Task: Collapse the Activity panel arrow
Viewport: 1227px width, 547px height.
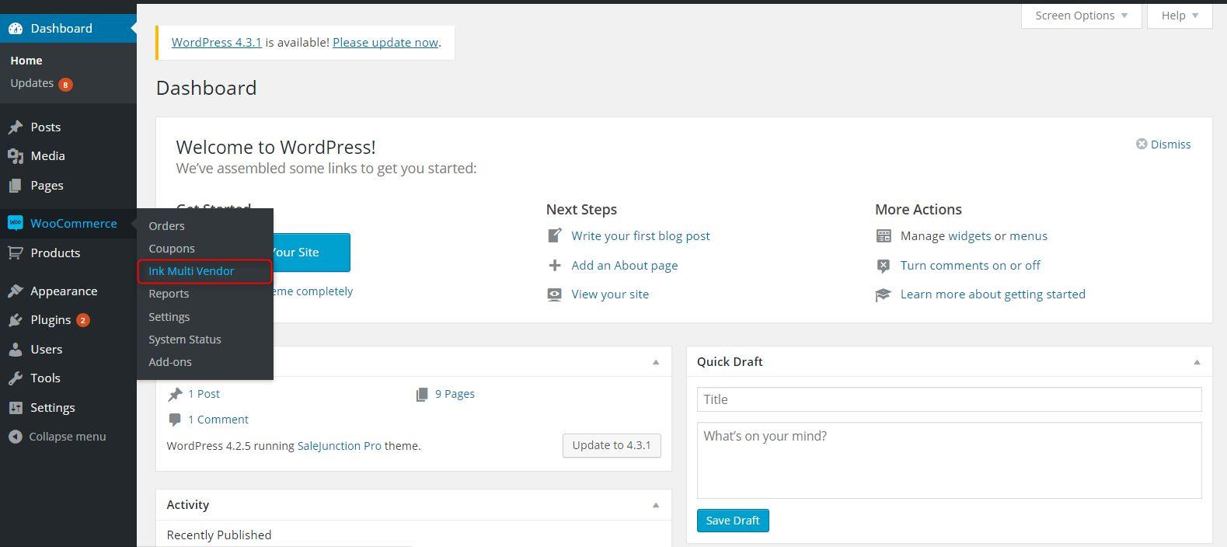Action: [x=656, y=505]
